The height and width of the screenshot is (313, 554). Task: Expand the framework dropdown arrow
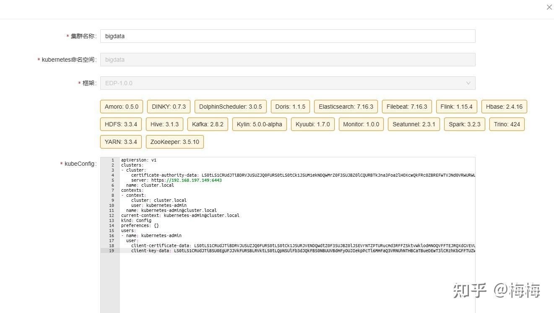pos(468,83)
